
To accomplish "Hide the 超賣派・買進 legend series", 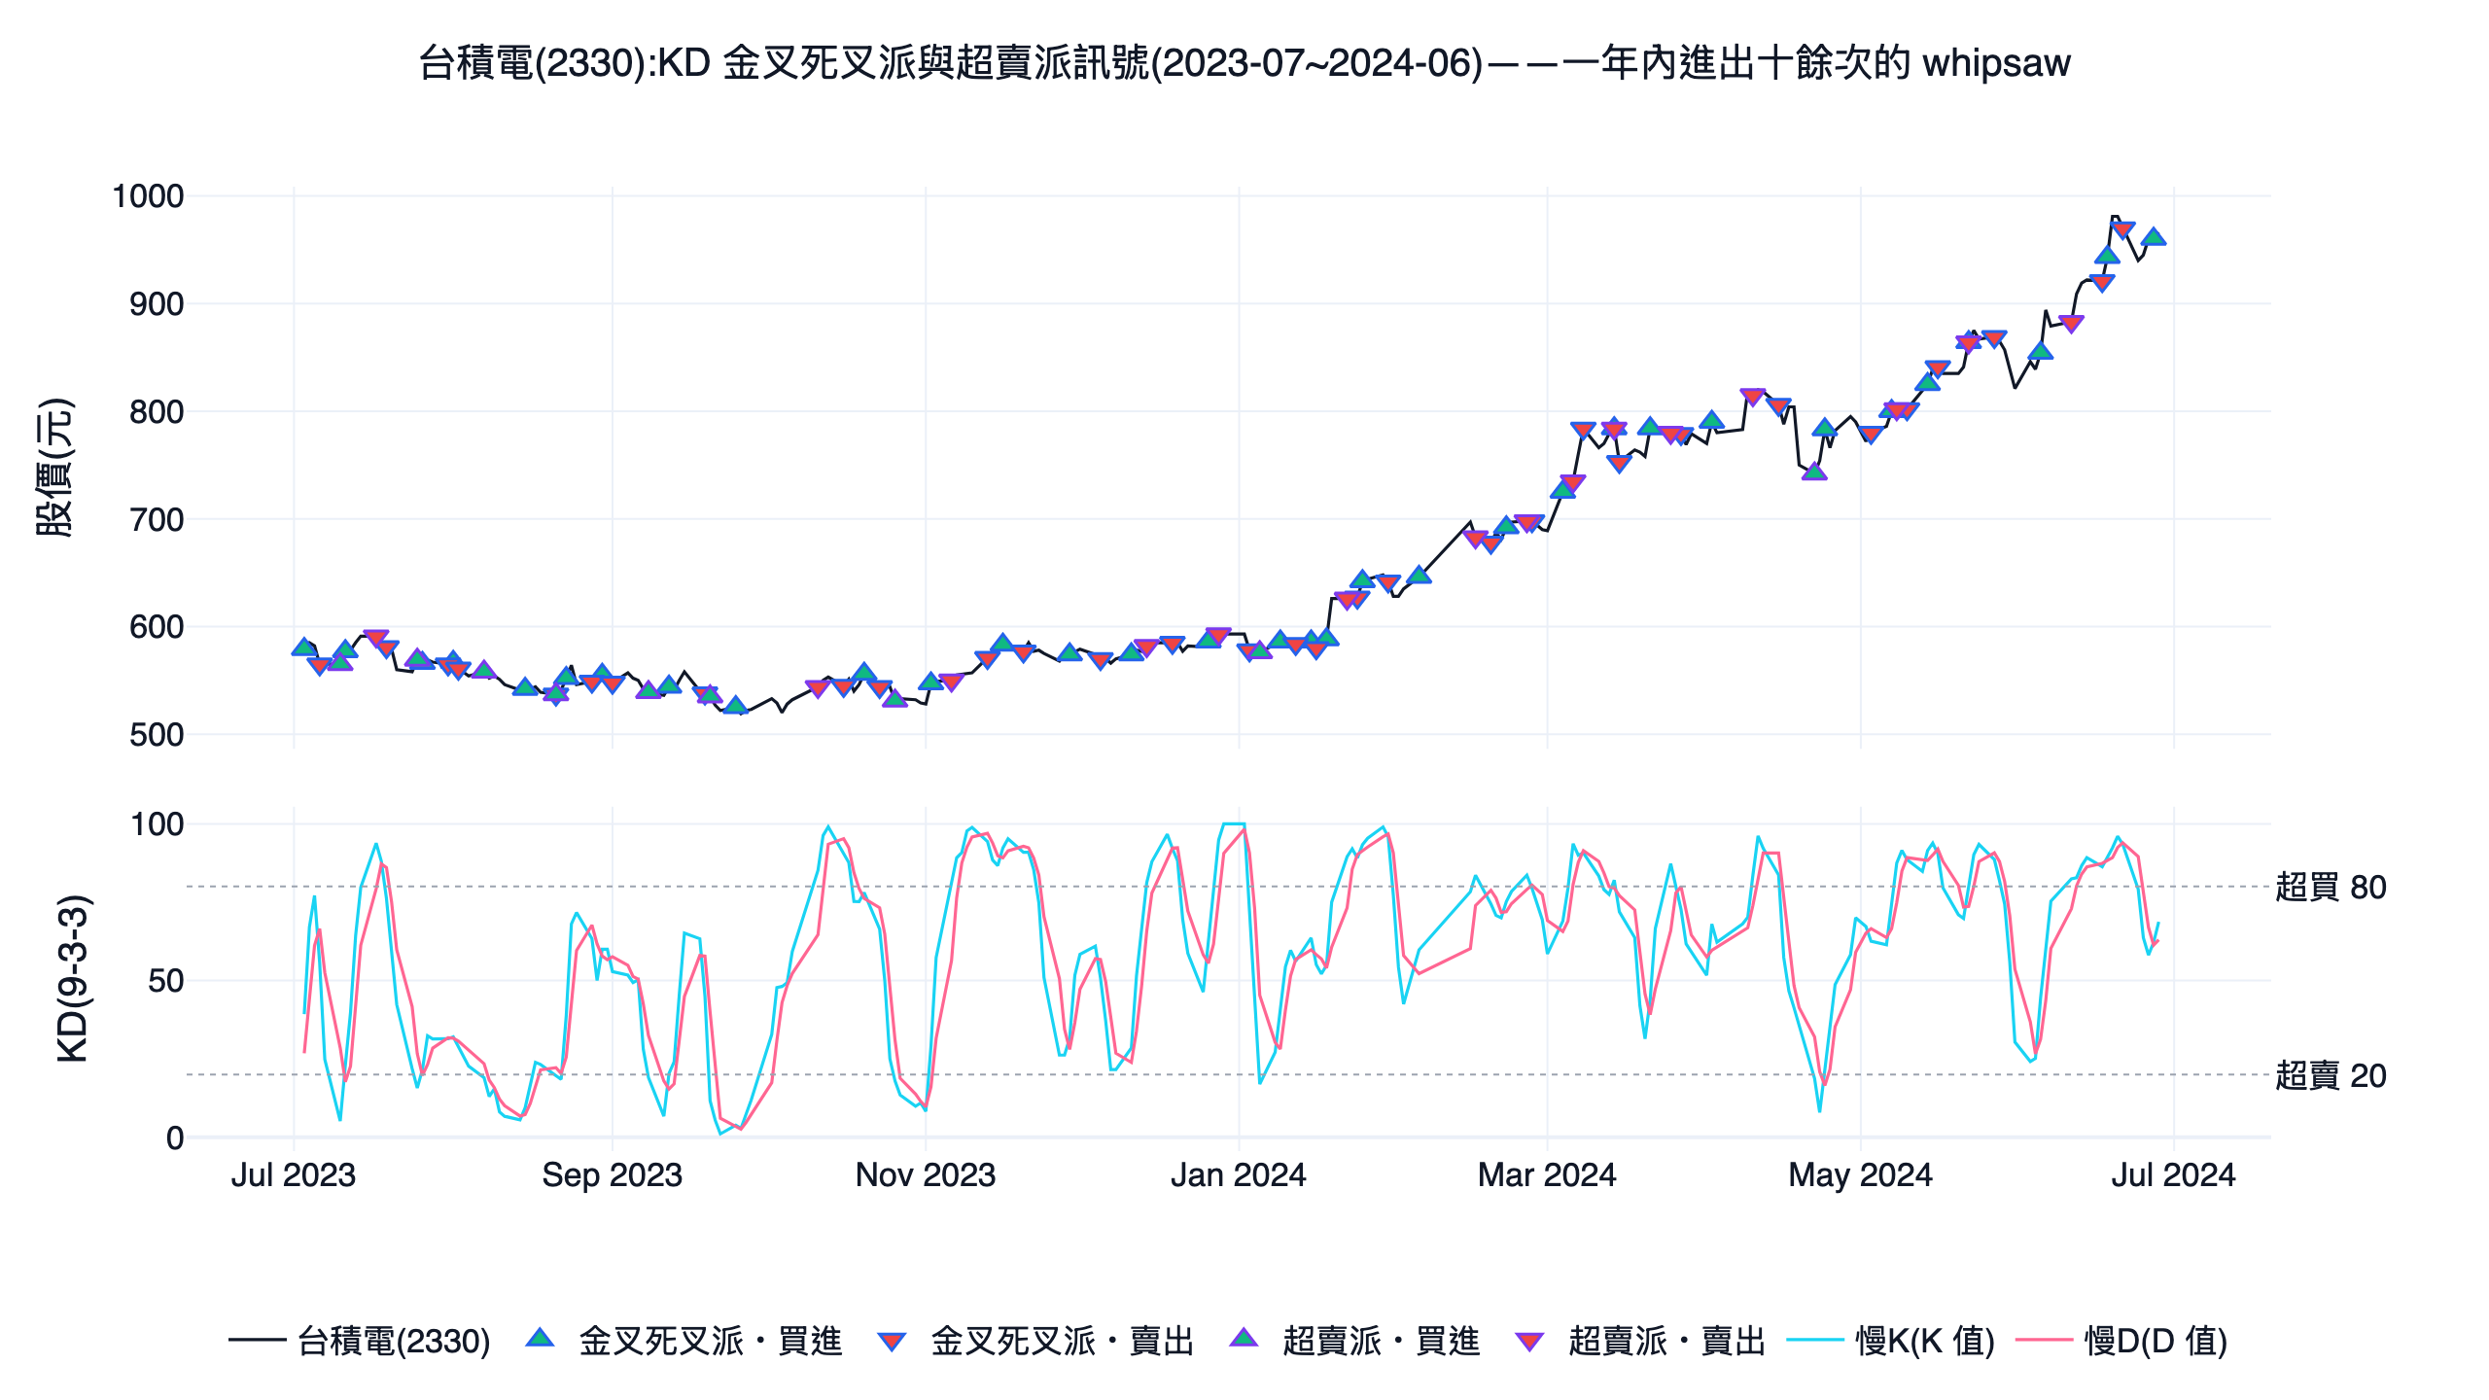I will point(1354,1341).
